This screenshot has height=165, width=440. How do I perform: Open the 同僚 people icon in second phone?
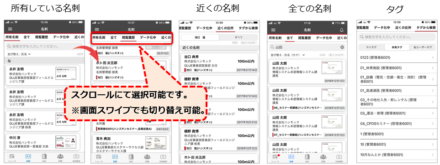(x=147, y=157)
